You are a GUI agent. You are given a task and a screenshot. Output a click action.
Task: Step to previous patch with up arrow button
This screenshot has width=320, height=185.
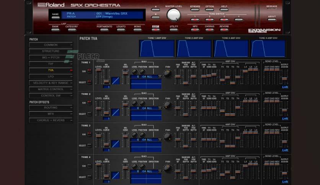click(155, 10)
